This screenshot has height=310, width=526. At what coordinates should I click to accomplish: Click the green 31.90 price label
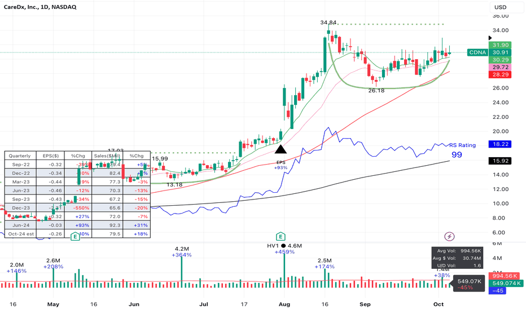coord(500,45)
